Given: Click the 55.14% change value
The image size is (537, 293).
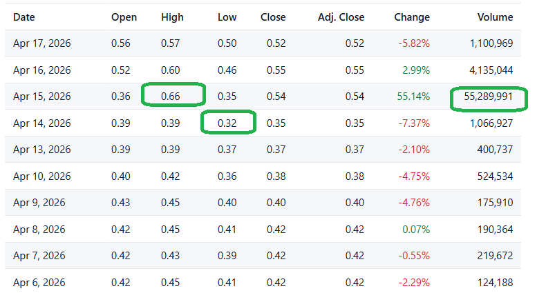Looking at the screenshot, I should coord(413,97).
